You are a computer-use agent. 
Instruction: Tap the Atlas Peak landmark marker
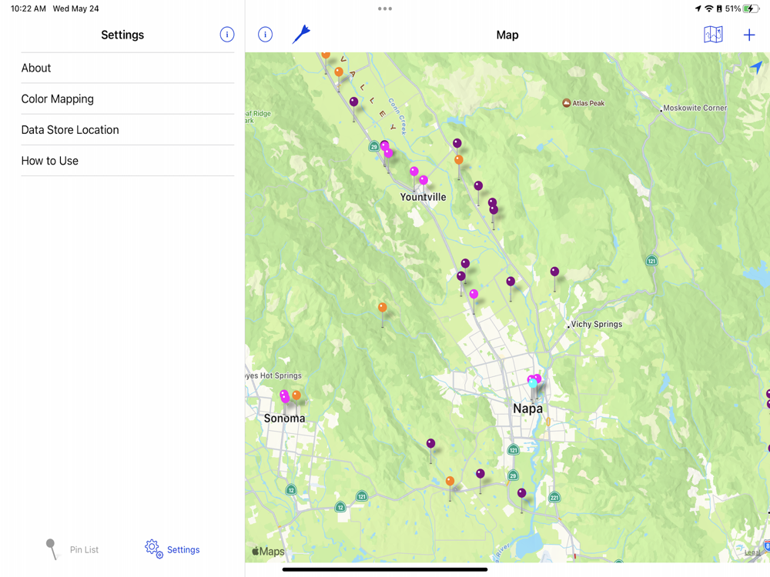pos(566,103)
